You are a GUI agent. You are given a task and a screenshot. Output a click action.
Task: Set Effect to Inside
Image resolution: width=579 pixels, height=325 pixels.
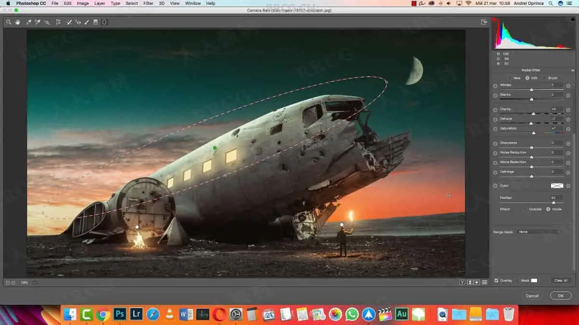(548, 209)
